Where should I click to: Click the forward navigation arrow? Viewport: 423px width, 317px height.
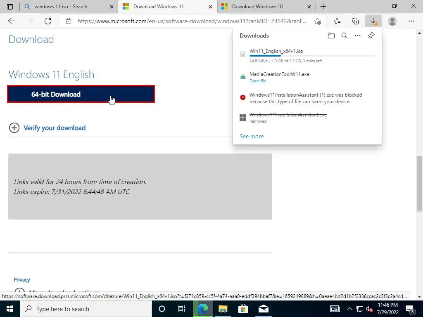point(30,21)
